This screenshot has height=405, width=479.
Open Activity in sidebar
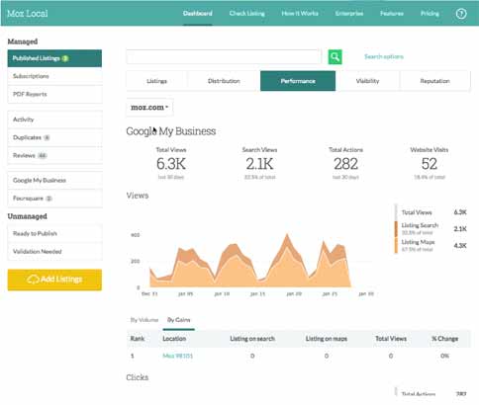tap(54, 120)
